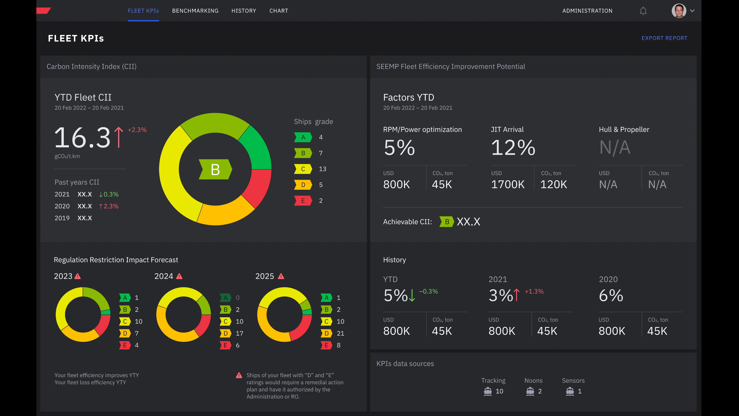The height and width of the screenshot is (416, 739).
Task: Click the Tracking ship icon
Action: point(488,391)
